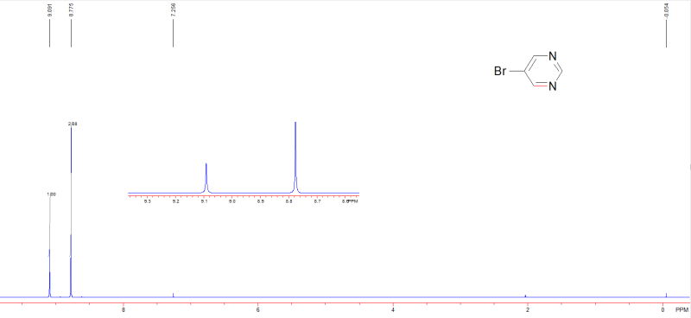Image resolution: width=691 pixels, height=318 pixels.
Task: Click the 8.8 label on the inset axis
Action: point(288,201)
